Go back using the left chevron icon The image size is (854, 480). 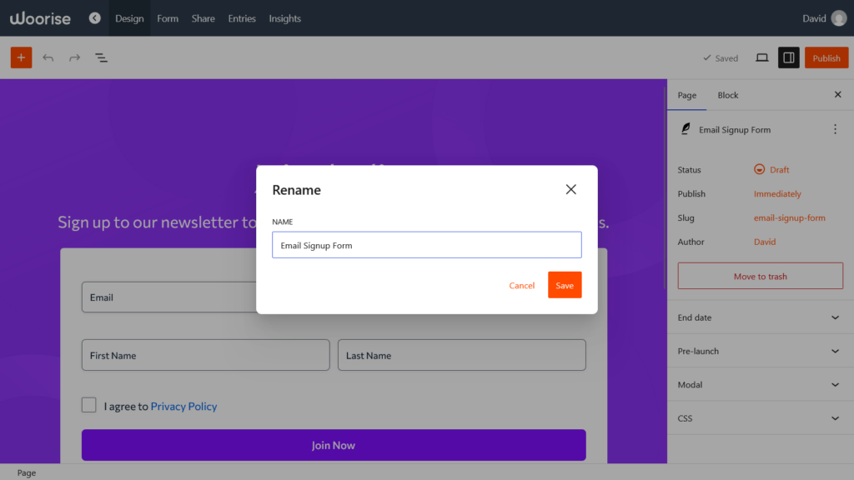[x=95, y=18]
